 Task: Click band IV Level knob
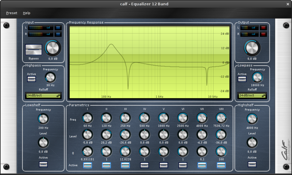click(x=145, y=135)
